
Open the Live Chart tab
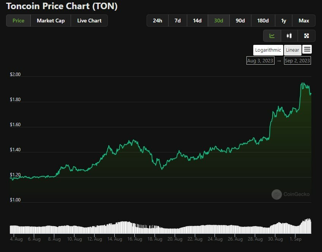tap(89, 21)
